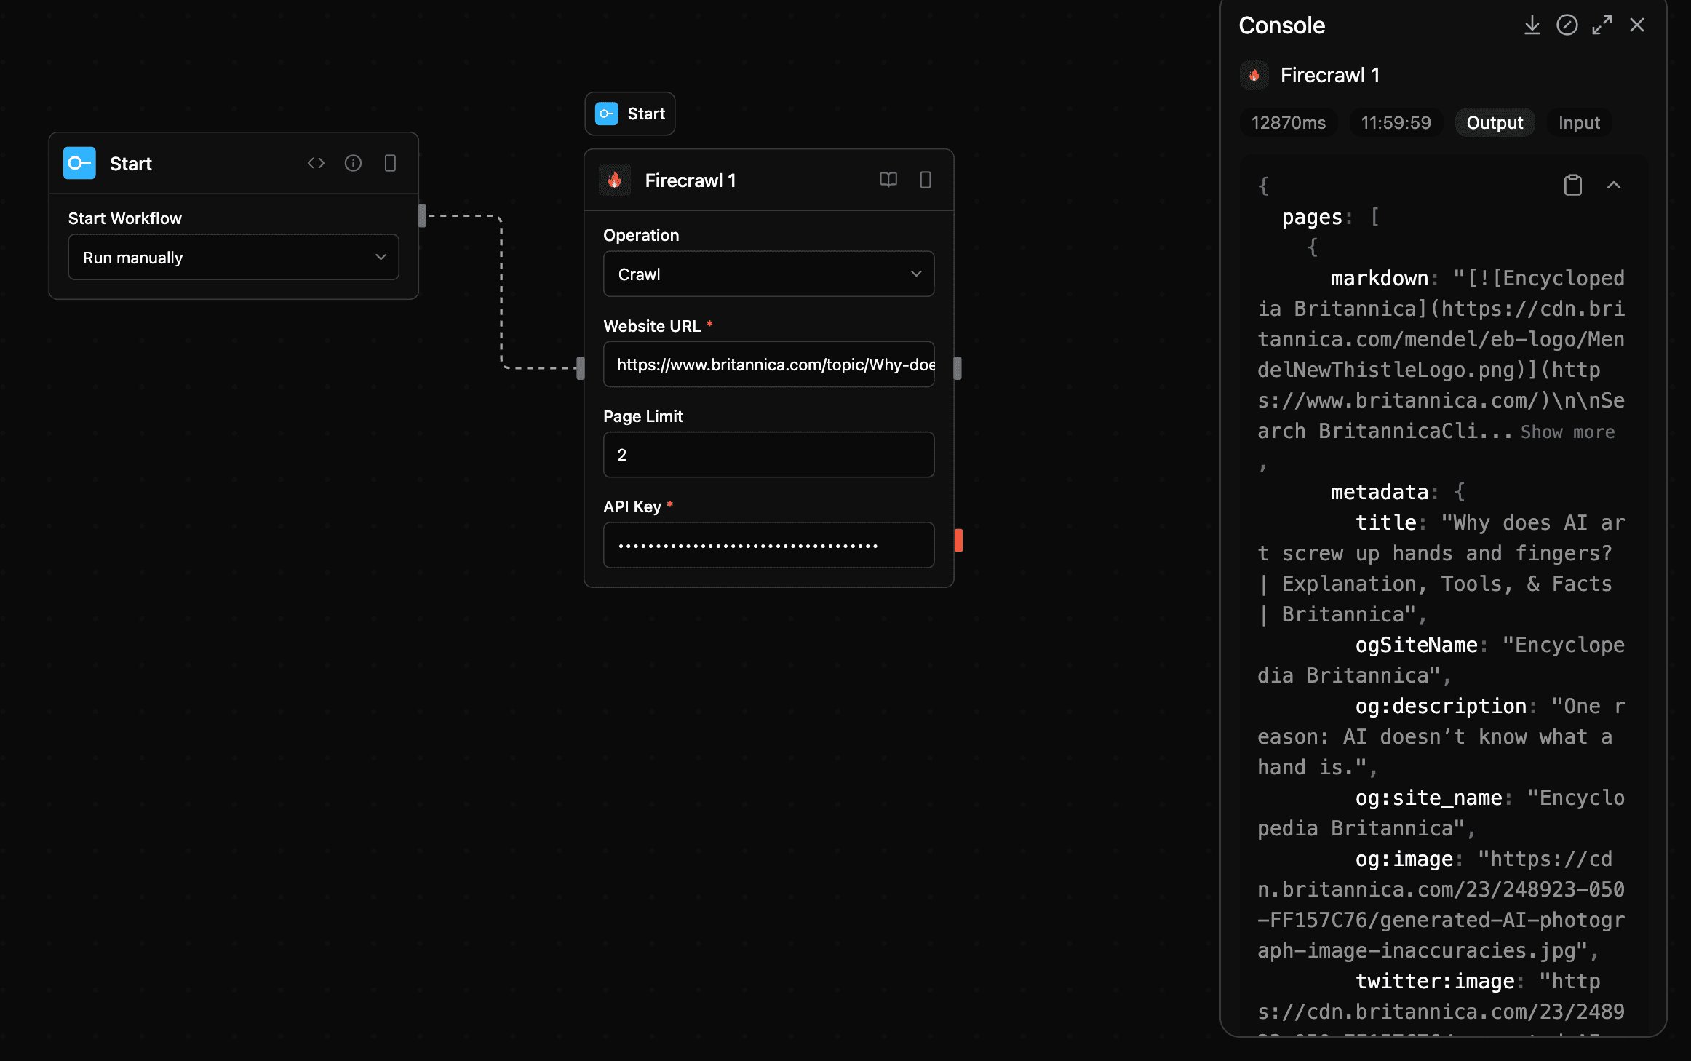Image resolution: width=1691 pixels, height=1061 pixels.
Task: Duplicate the Firecrawl 1 node
Action: coord(925,180)
